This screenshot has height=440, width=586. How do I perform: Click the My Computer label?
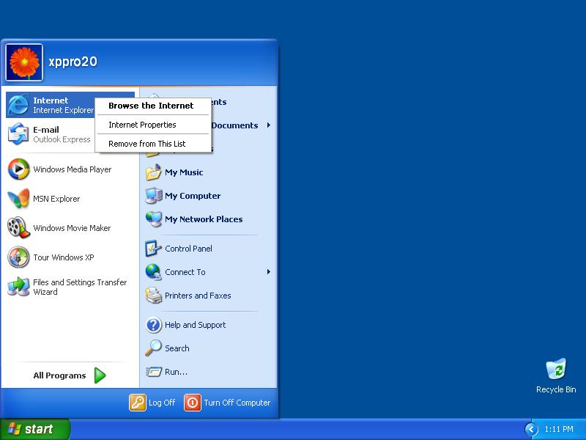coord(193,196)
